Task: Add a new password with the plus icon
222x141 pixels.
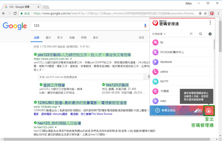Action: [x=210, y=34]
